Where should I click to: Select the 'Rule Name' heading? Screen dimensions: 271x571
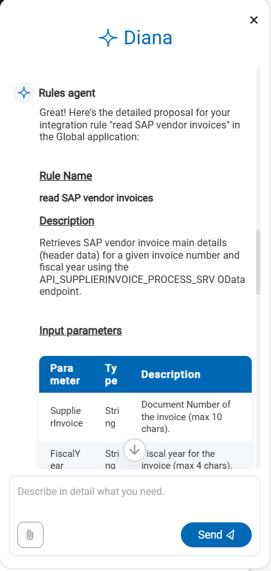click(66, 176)
